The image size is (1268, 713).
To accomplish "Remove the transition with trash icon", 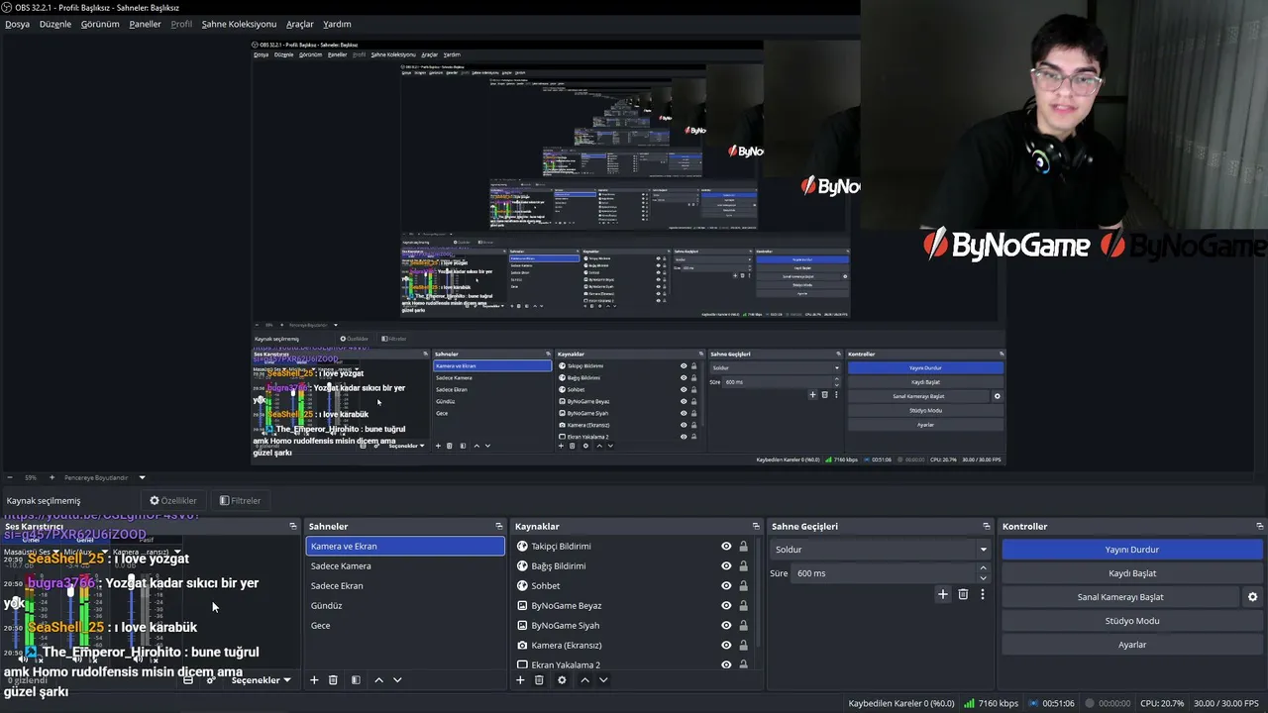I will [963, 594].
